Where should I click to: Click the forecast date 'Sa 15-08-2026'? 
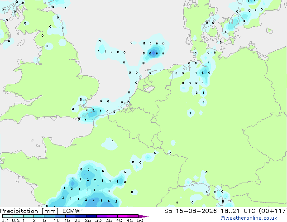(191, 211)
